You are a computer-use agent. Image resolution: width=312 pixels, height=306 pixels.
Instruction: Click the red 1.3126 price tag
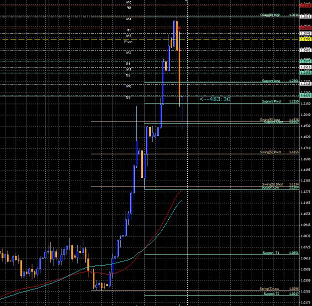coord(306,6)
